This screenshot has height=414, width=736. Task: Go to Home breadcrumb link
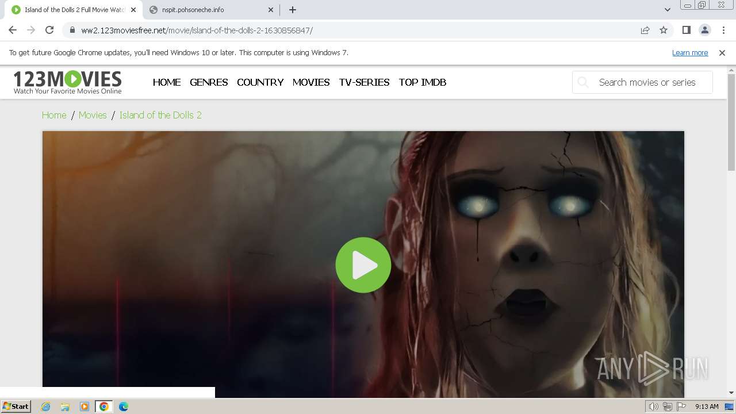[x=54, y=115]
